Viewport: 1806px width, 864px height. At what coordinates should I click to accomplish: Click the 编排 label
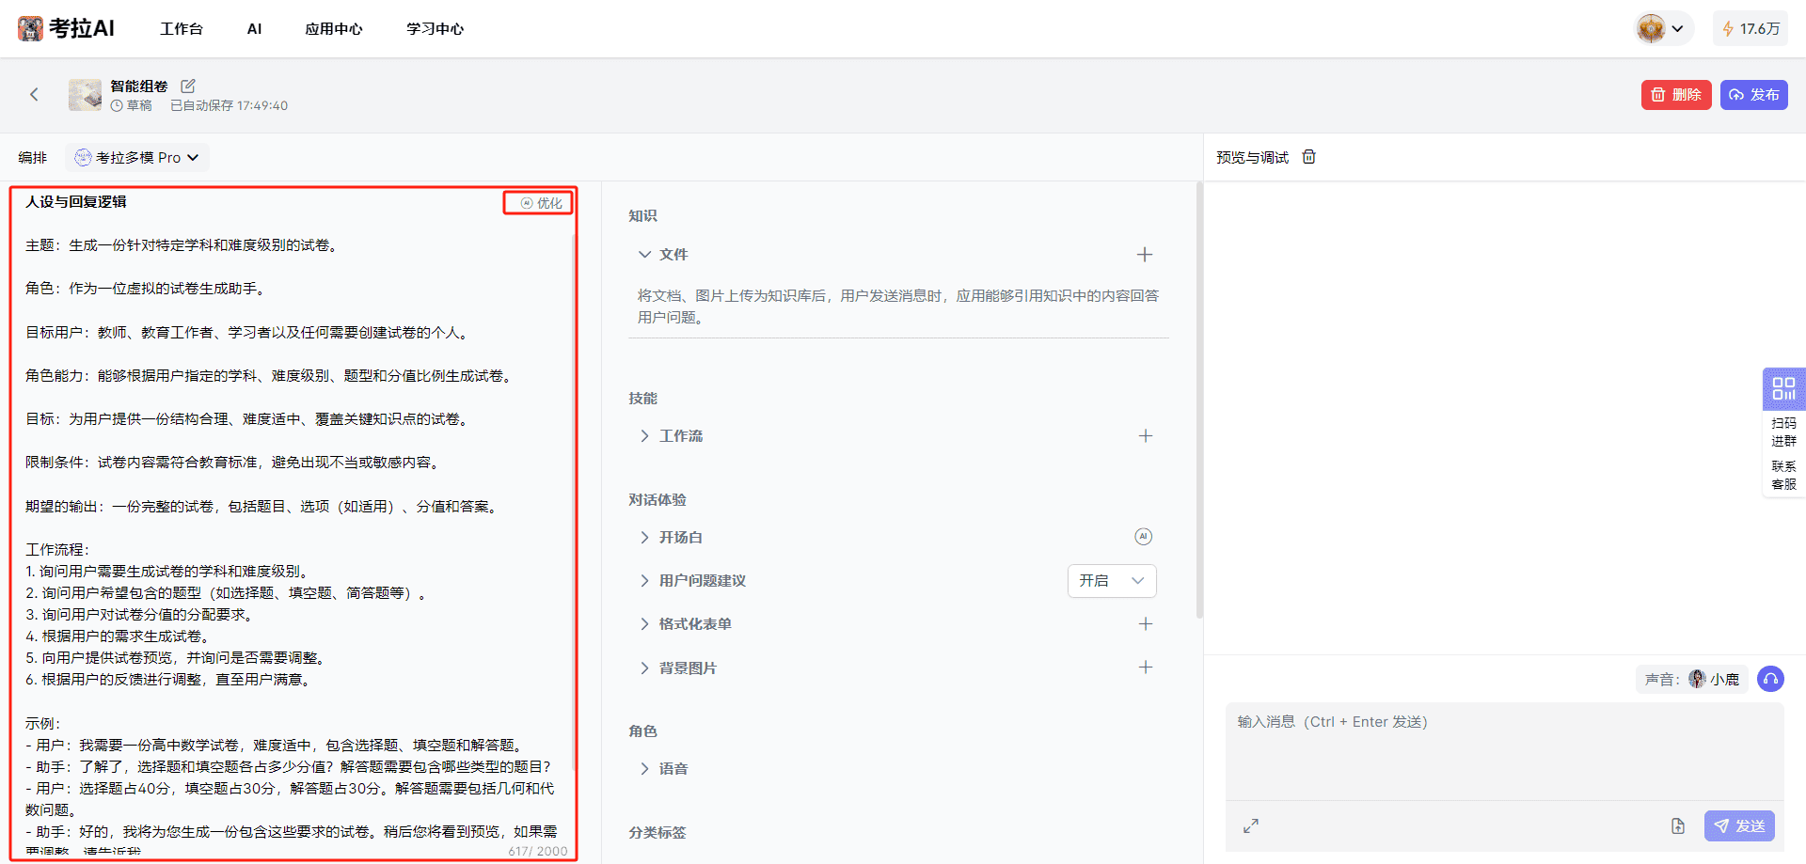[32, 157]
